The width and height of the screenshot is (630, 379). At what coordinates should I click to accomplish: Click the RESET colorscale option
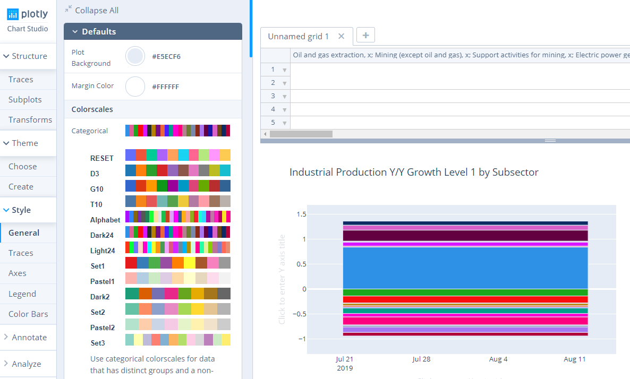(x=177, y=156)
